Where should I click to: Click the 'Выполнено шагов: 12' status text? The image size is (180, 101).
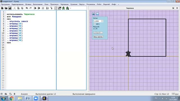pyautogui.click(x=46, y=94)
